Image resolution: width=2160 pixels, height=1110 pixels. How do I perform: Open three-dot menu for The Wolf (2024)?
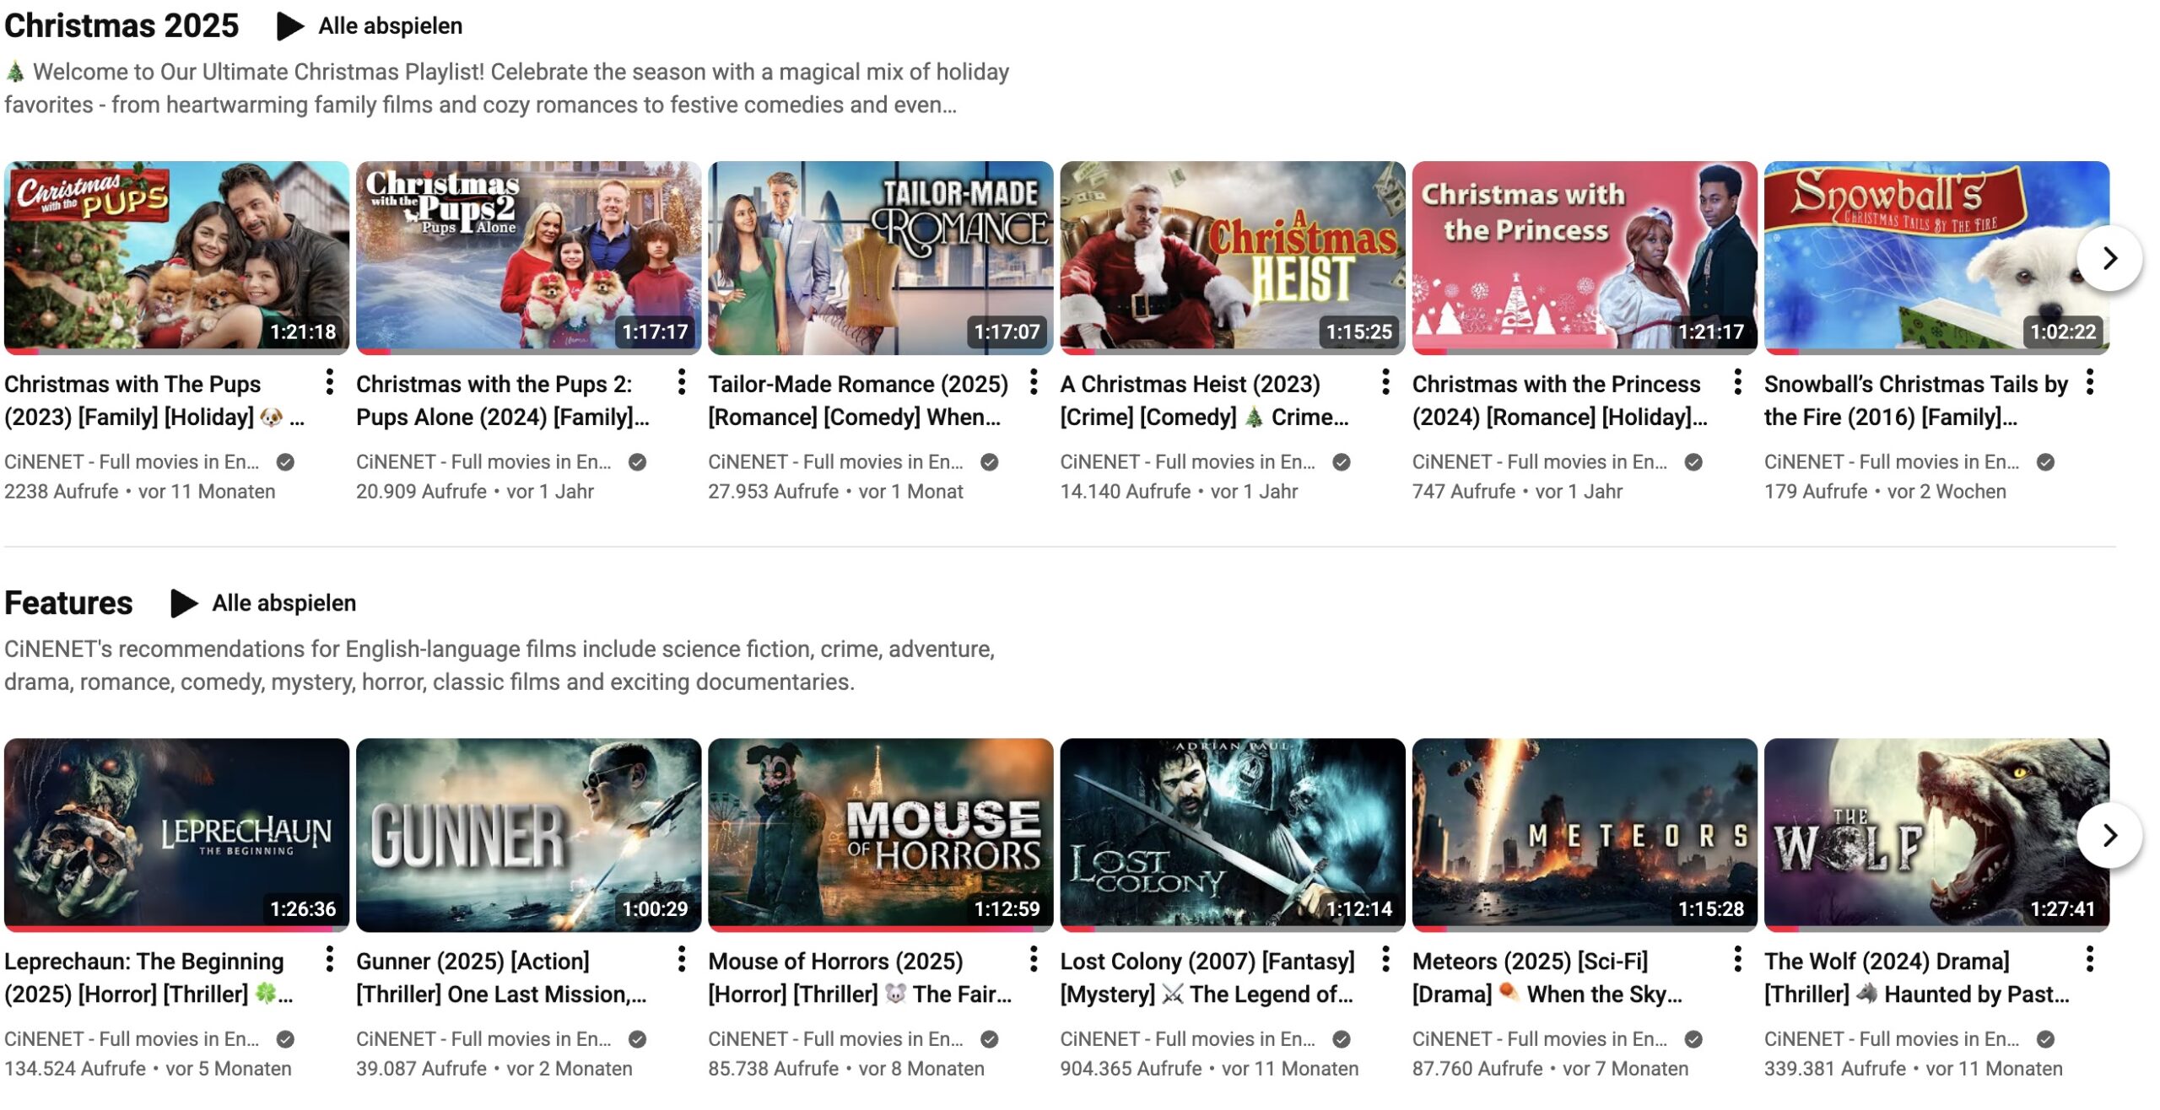click(x=2089, y=959)
